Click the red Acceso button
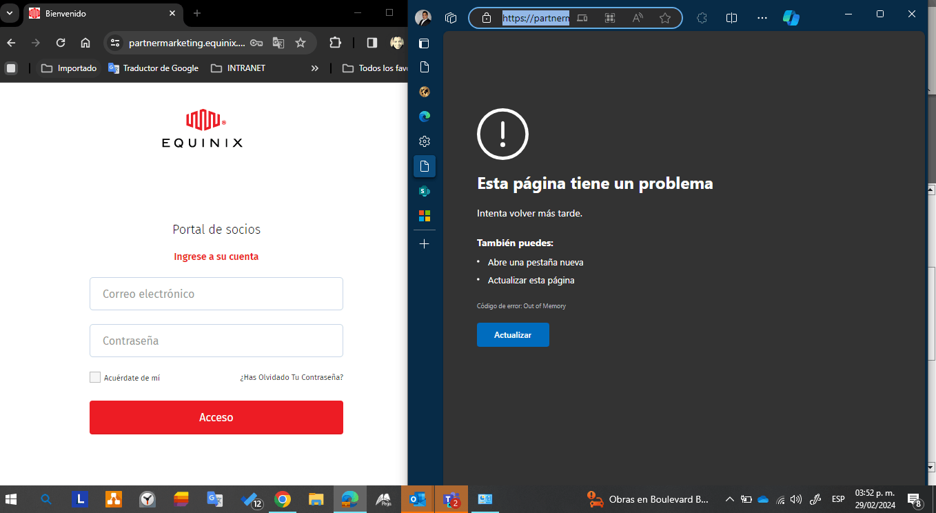 point(216,417)
